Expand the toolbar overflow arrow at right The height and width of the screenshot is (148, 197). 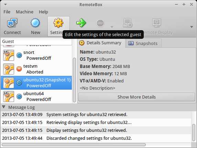pyautogui.click(x=191, y=27)
